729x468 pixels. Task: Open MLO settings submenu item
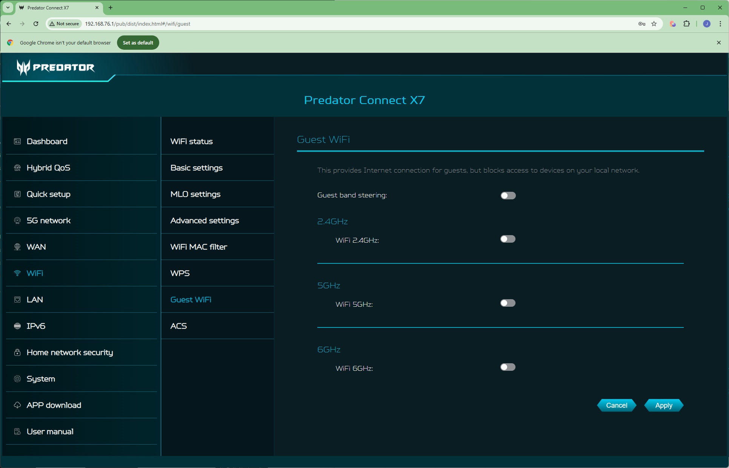(195, 194)
